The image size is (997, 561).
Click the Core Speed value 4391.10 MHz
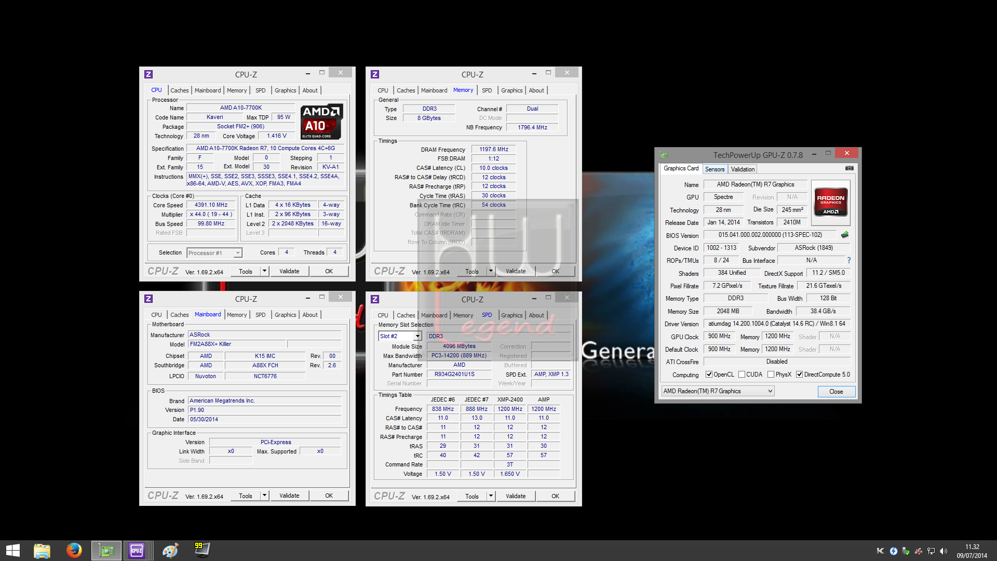pos(211,205)
